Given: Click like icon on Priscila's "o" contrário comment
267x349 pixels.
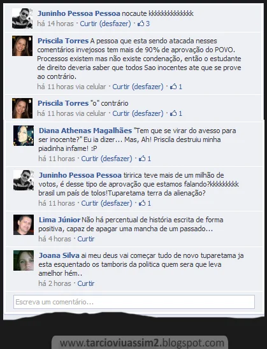Looking at the screenshot, I should [173, 113].
